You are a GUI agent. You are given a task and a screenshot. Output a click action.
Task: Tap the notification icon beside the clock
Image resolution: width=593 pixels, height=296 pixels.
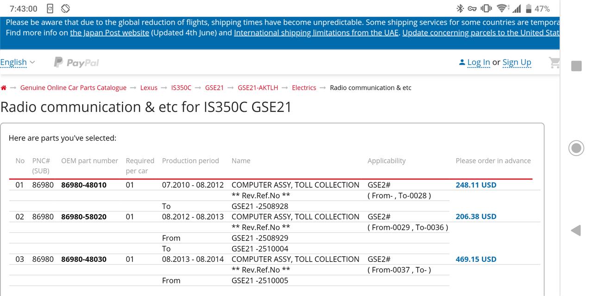pyautogui.click(x=50, y=8)
